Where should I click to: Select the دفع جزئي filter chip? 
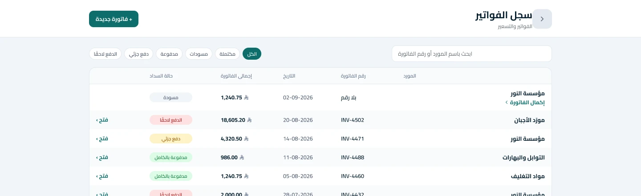pos(138,54)
